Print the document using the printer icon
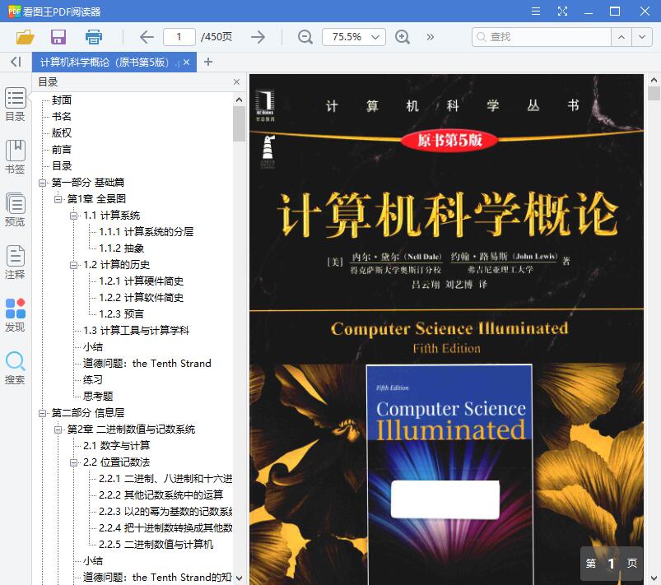The height and width of the screenshot is (585, 661). pyautogui.click(x=93, y=37)
